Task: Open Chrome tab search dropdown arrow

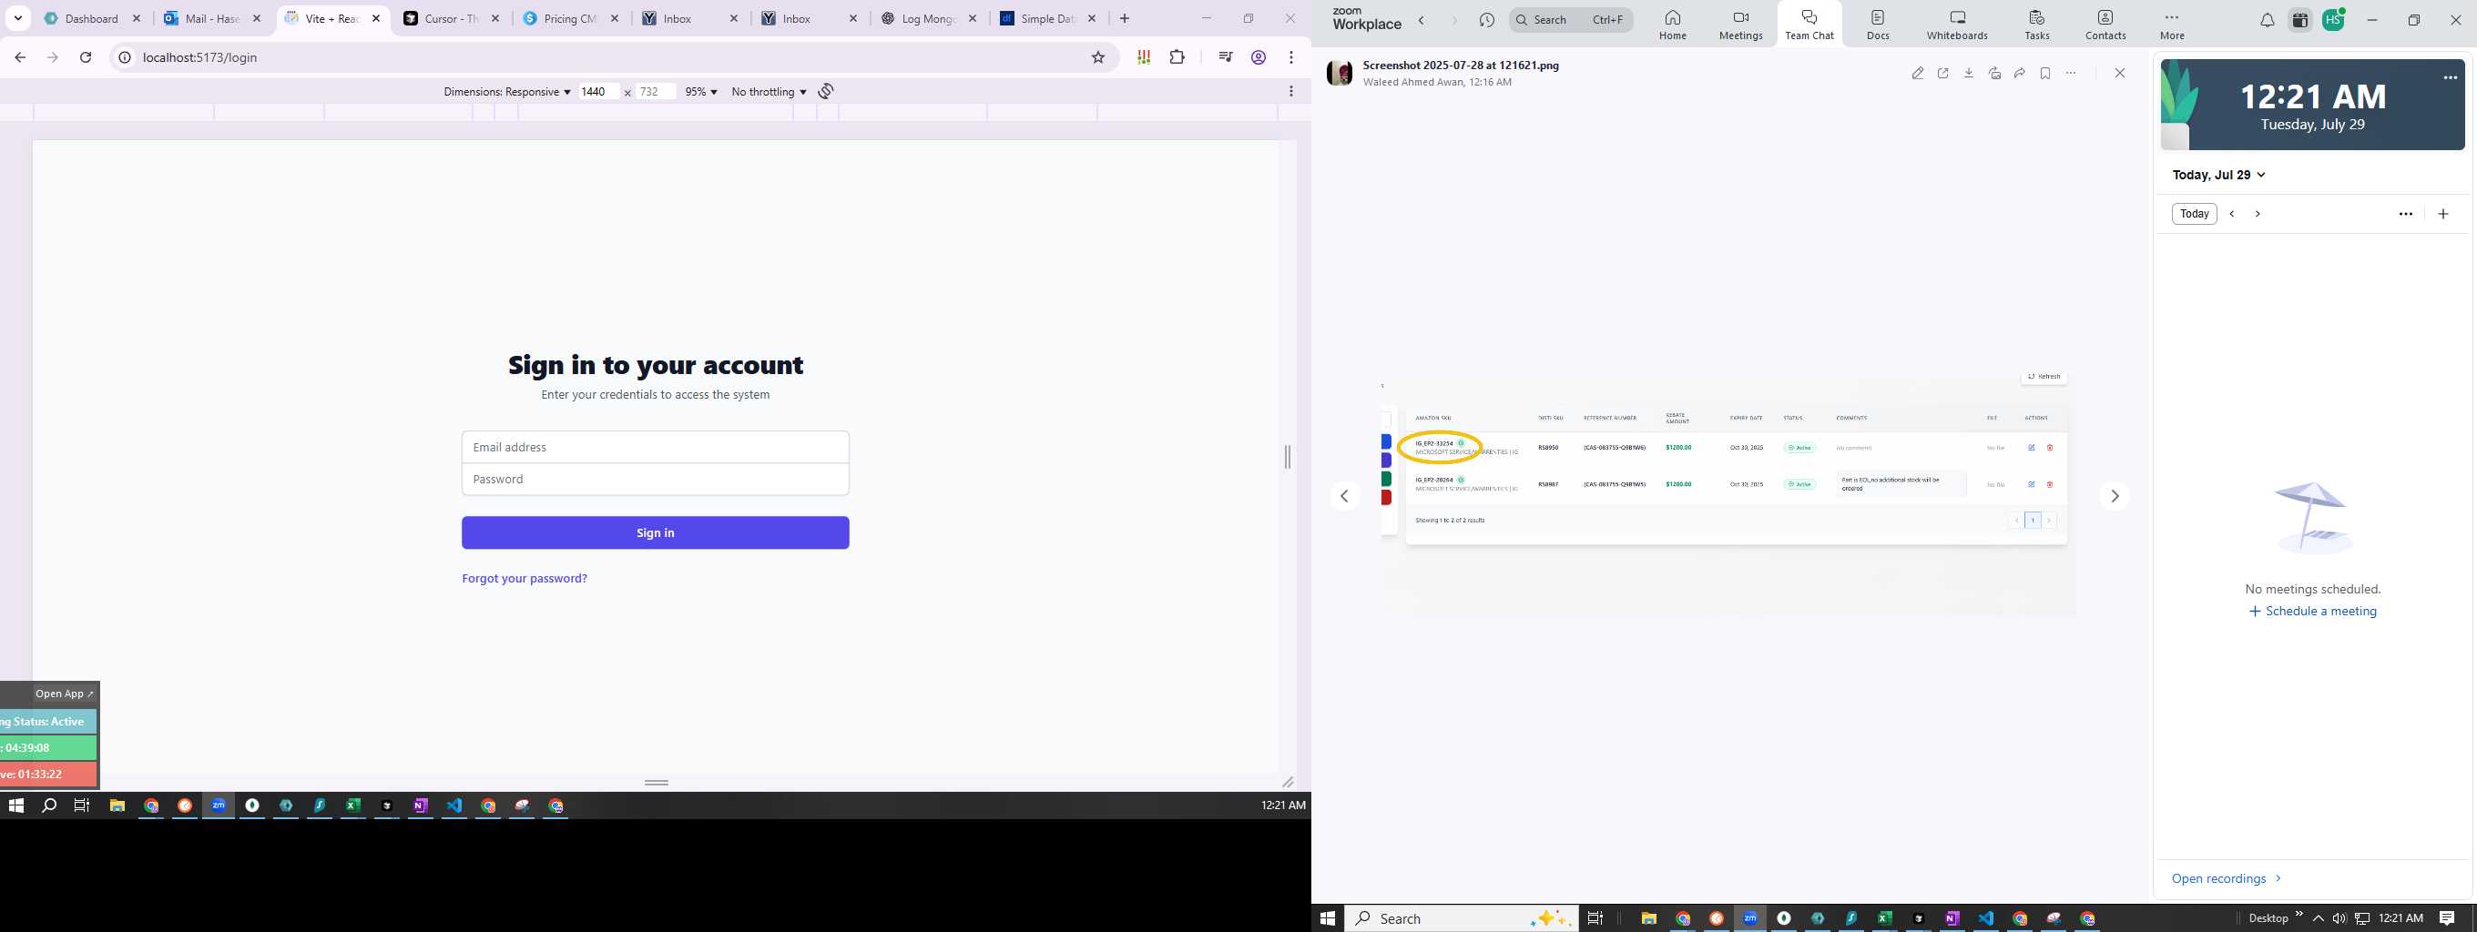Action: [x=18, y=18]
